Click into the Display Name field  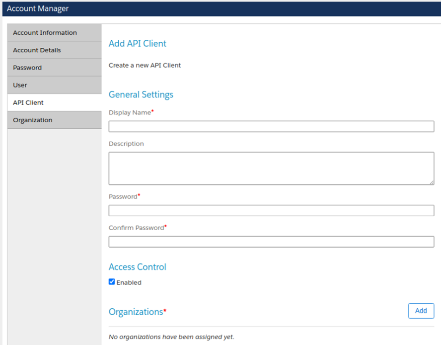[x=271, y=126]
